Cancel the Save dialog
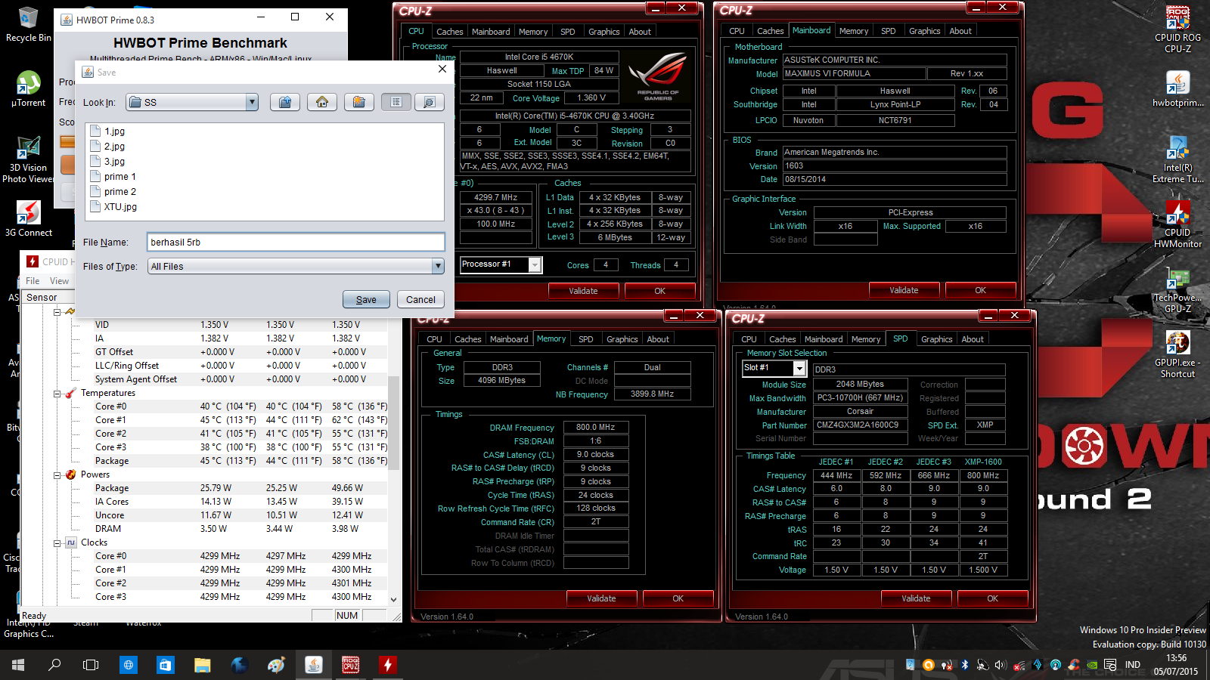1210x680 pixels. pos(420,299)
